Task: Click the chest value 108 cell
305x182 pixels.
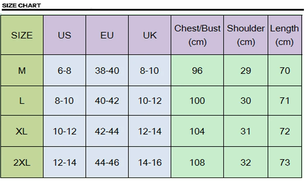Action: click(197, 162)
